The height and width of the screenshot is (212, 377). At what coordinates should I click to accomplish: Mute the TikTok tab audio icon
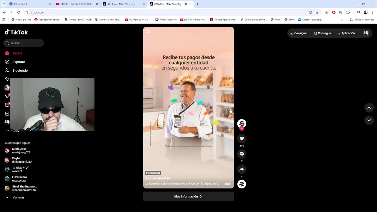coord(186,4)
